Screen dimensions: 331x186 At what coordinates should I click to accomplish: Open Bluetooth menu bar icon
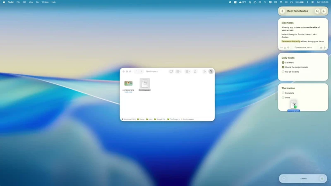[307, 2]
